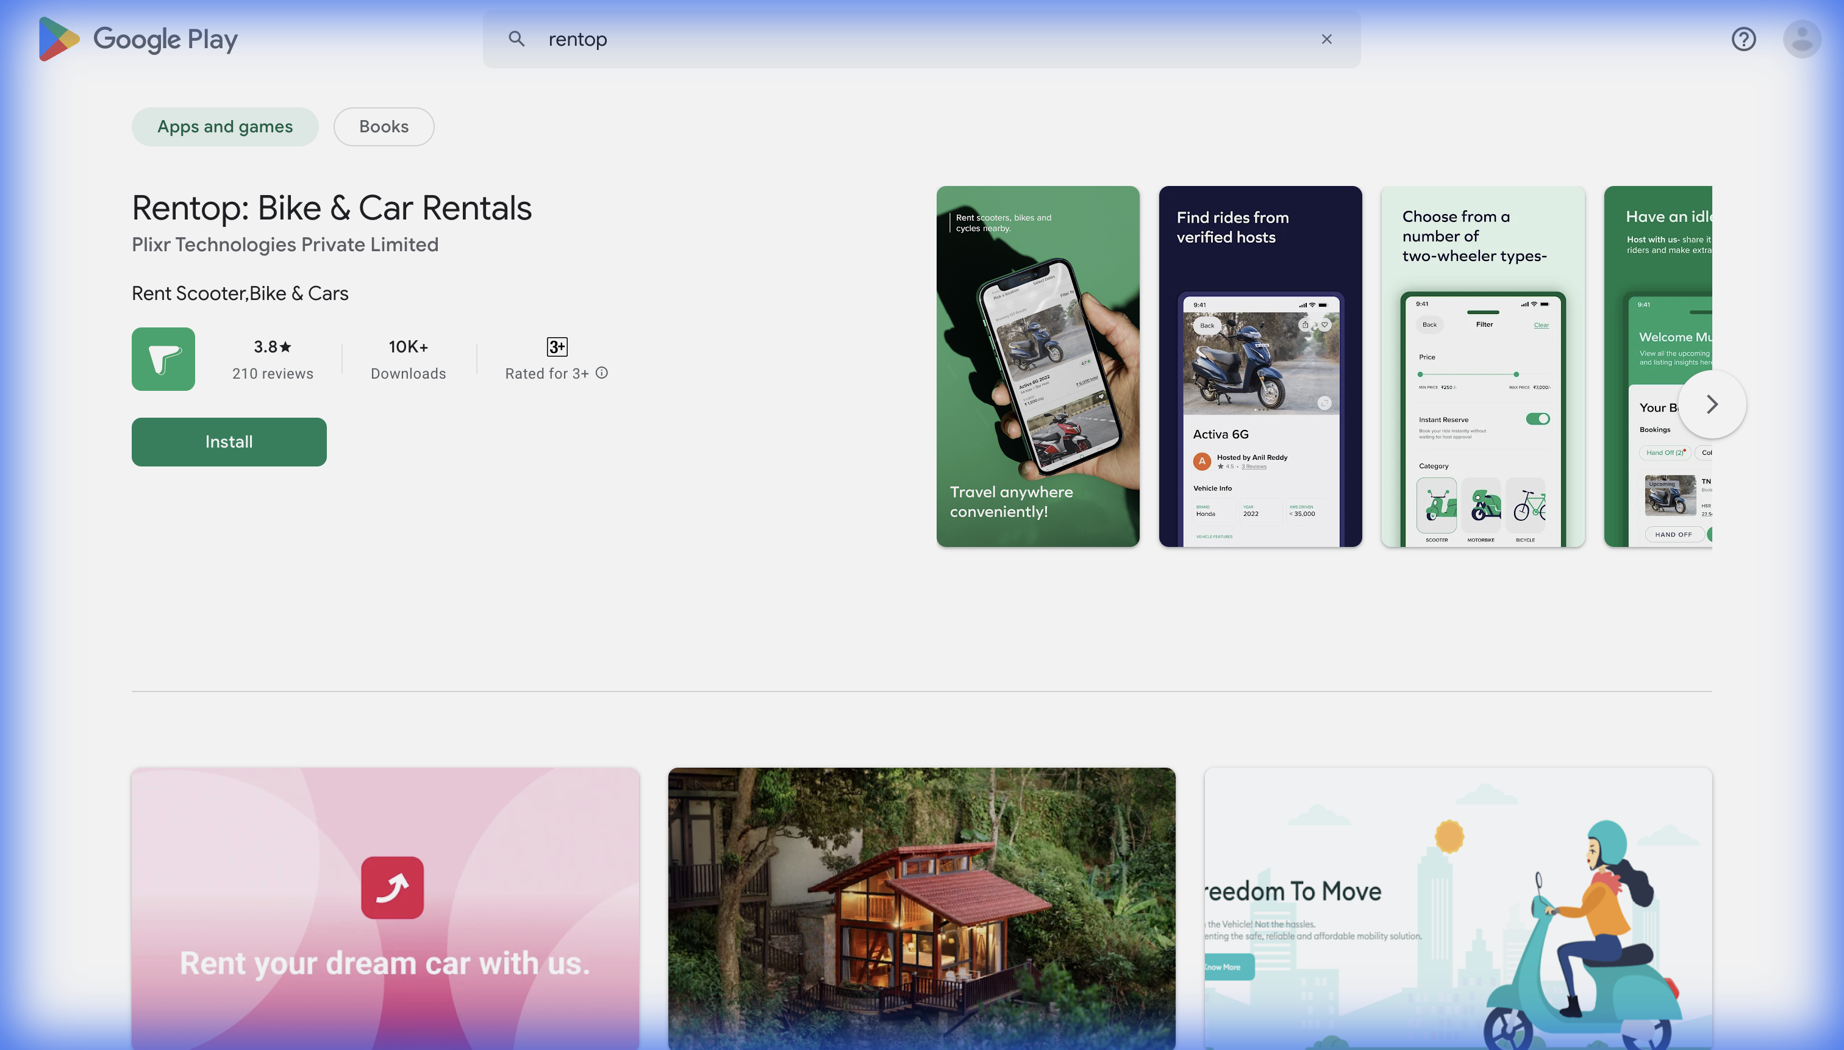Open the Find rides from verified hosts screenshot

pos(1260,366)
